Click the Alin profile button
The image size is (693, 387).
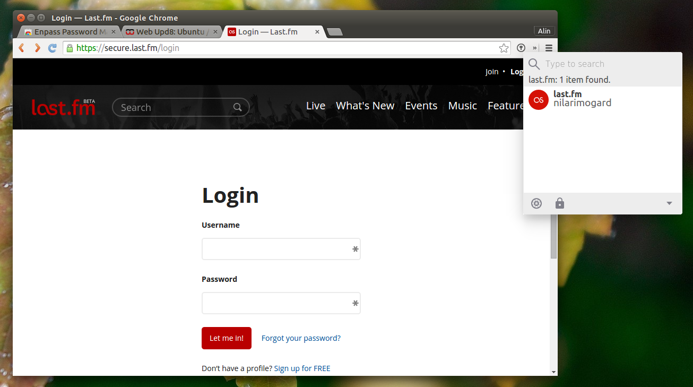pyautogui.click(x=544, y=31)
